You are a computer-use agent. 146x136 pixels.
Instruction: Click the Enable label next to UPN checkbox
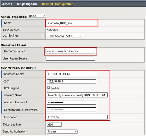click(x=55, y=88)
